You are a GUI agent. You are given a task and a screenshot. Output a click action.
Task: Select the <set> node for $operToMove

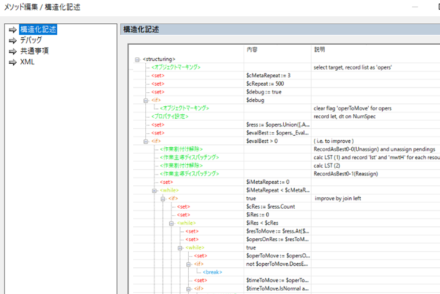coord(201,256)
